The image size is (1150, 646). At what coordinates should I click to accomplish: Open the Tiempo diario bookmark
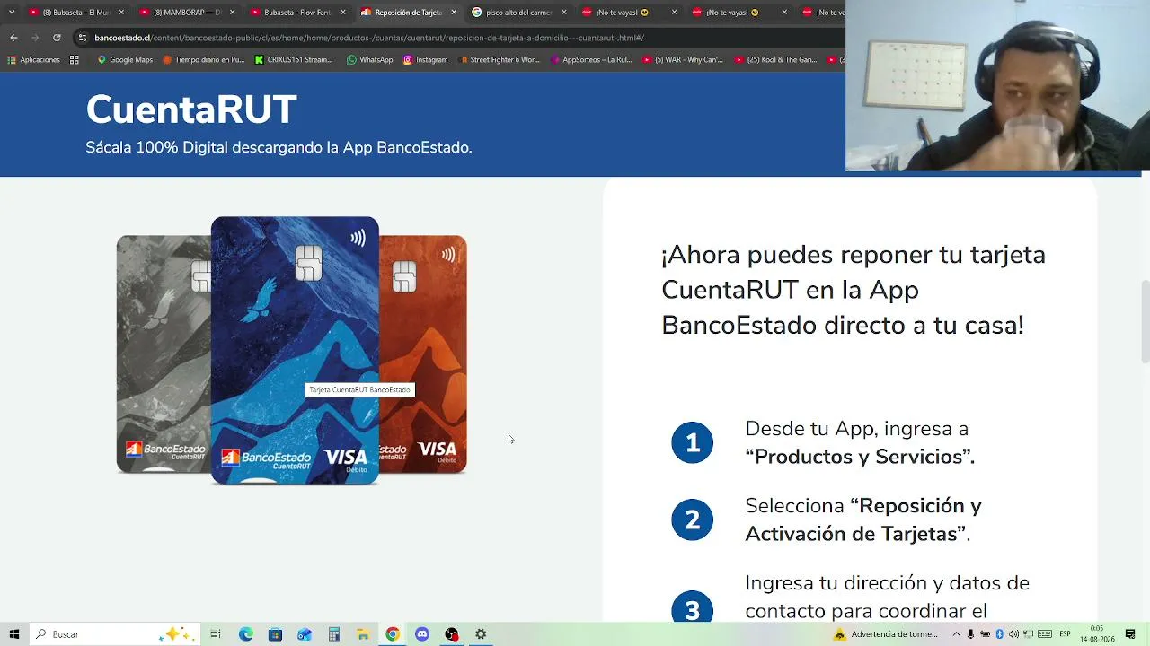click(203, 60)
